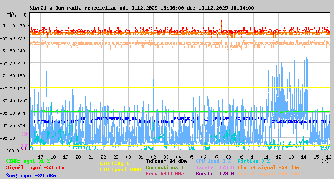Screen dimensions: 334x179
Task: Select the Airtime legend entry
Action: point(253,161)
